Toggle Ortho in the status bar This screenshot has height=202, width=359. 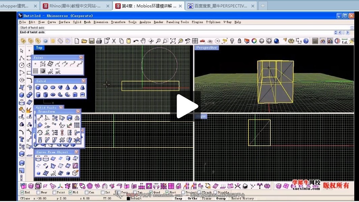point(192,198)
